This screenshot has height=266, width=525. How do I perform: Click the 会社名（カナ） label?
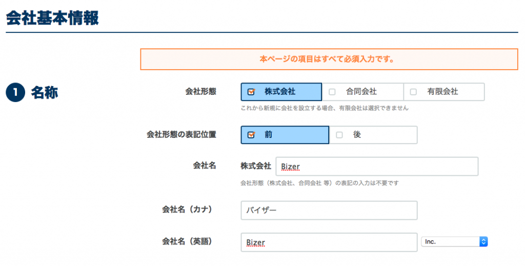tap(187, 210)
